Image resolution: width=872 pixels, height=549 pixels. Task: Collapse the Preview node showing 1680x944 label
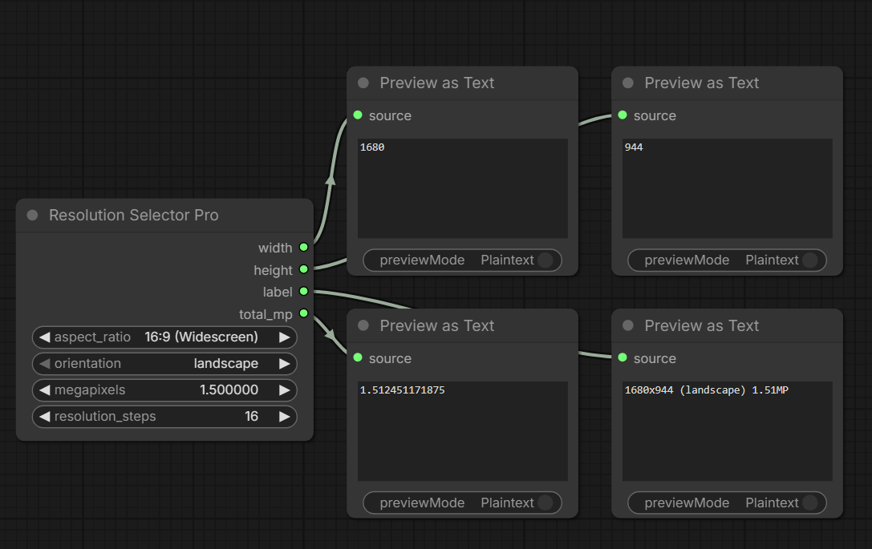[628, 325]
